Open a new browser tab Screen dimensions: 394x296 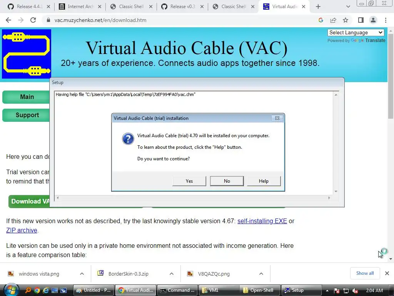tap(318, 7)
